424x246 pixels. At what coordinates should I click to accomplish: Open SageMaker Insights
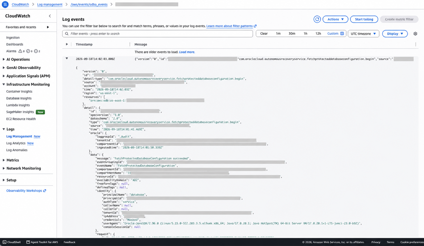tap(20, 112)
